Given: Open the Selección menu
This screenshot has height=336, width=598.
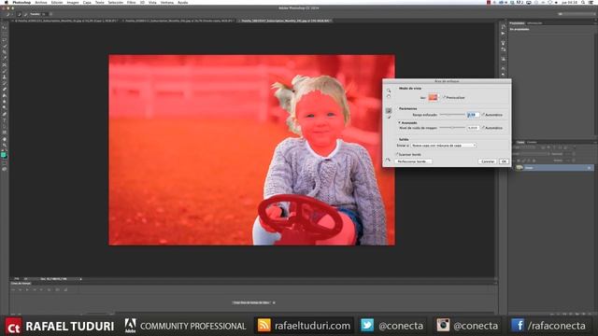Looking at the screenshot, I should point(116,2).
